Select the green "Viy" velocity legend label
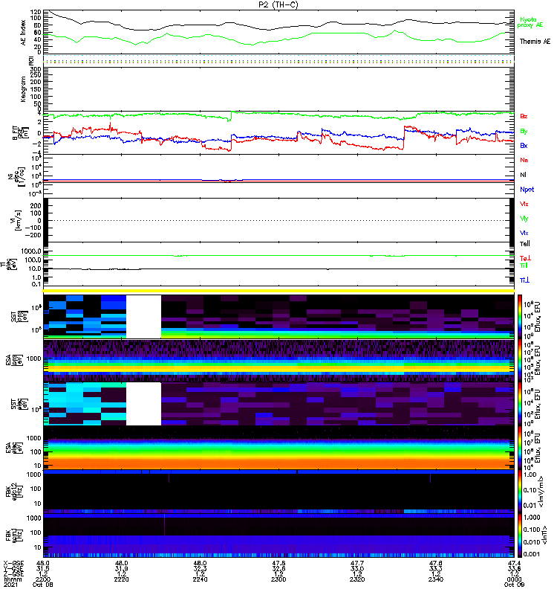The height and width of the screenshot is (595, 557). click(524, 219)
